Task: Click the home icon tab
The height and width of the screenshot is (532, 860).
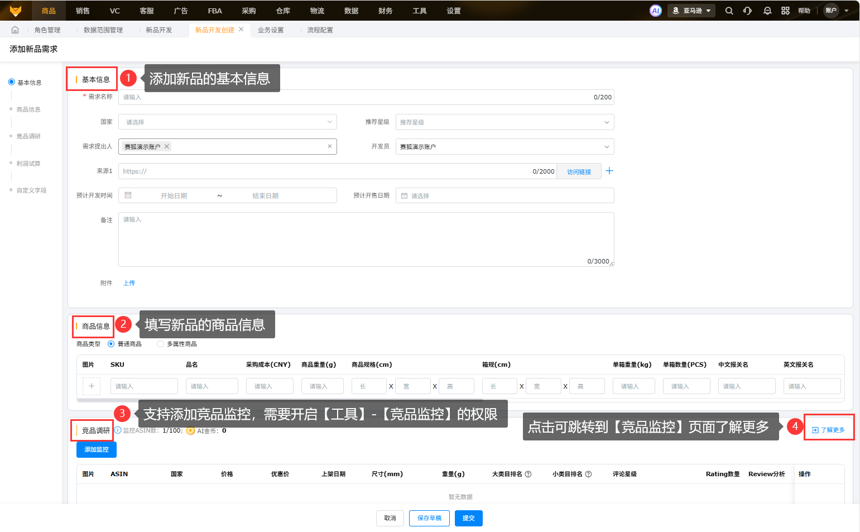Action: (x=15, y=30)
